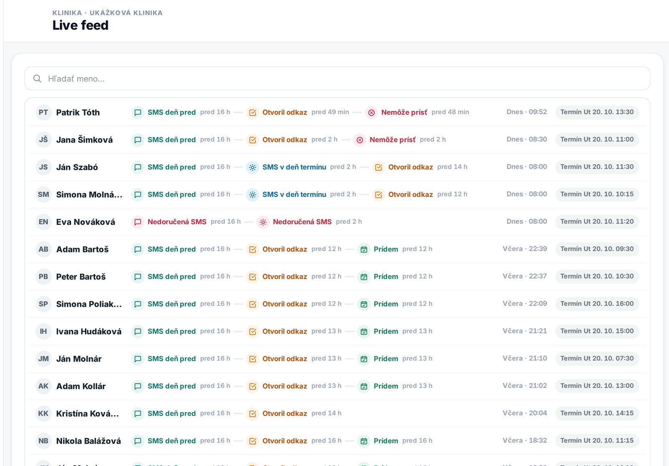Click the "Včera · 22:39" timestamp
Image resolution: width=669 pixels, height=466 pixels.
(x=525, y=249)
